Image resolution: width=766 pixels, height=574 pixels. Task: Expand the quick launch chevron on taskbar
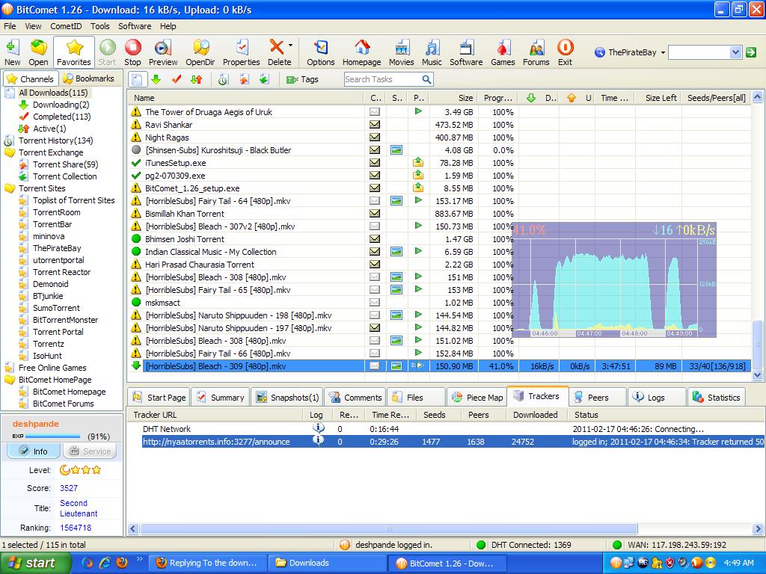pyautogui.click(x=139, y=559)
